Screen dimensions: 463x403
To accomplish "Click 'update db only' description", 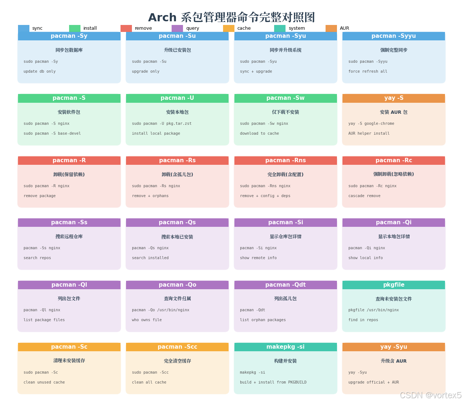I will (40, 72).
